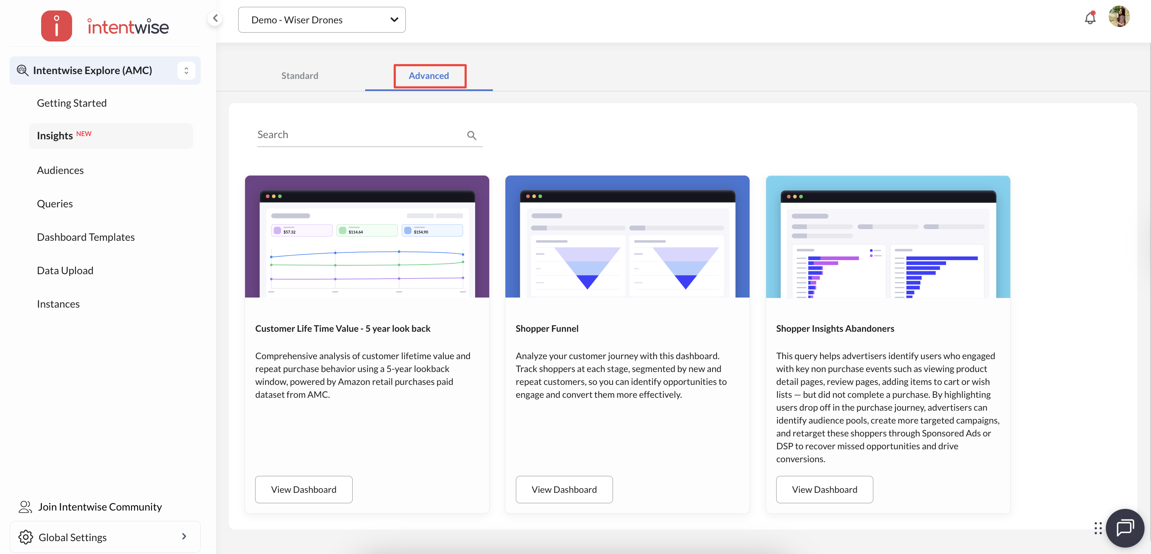Screen dimensions: 1151x554
Task: Open the user profile avatar
Action: [1119, 17]
